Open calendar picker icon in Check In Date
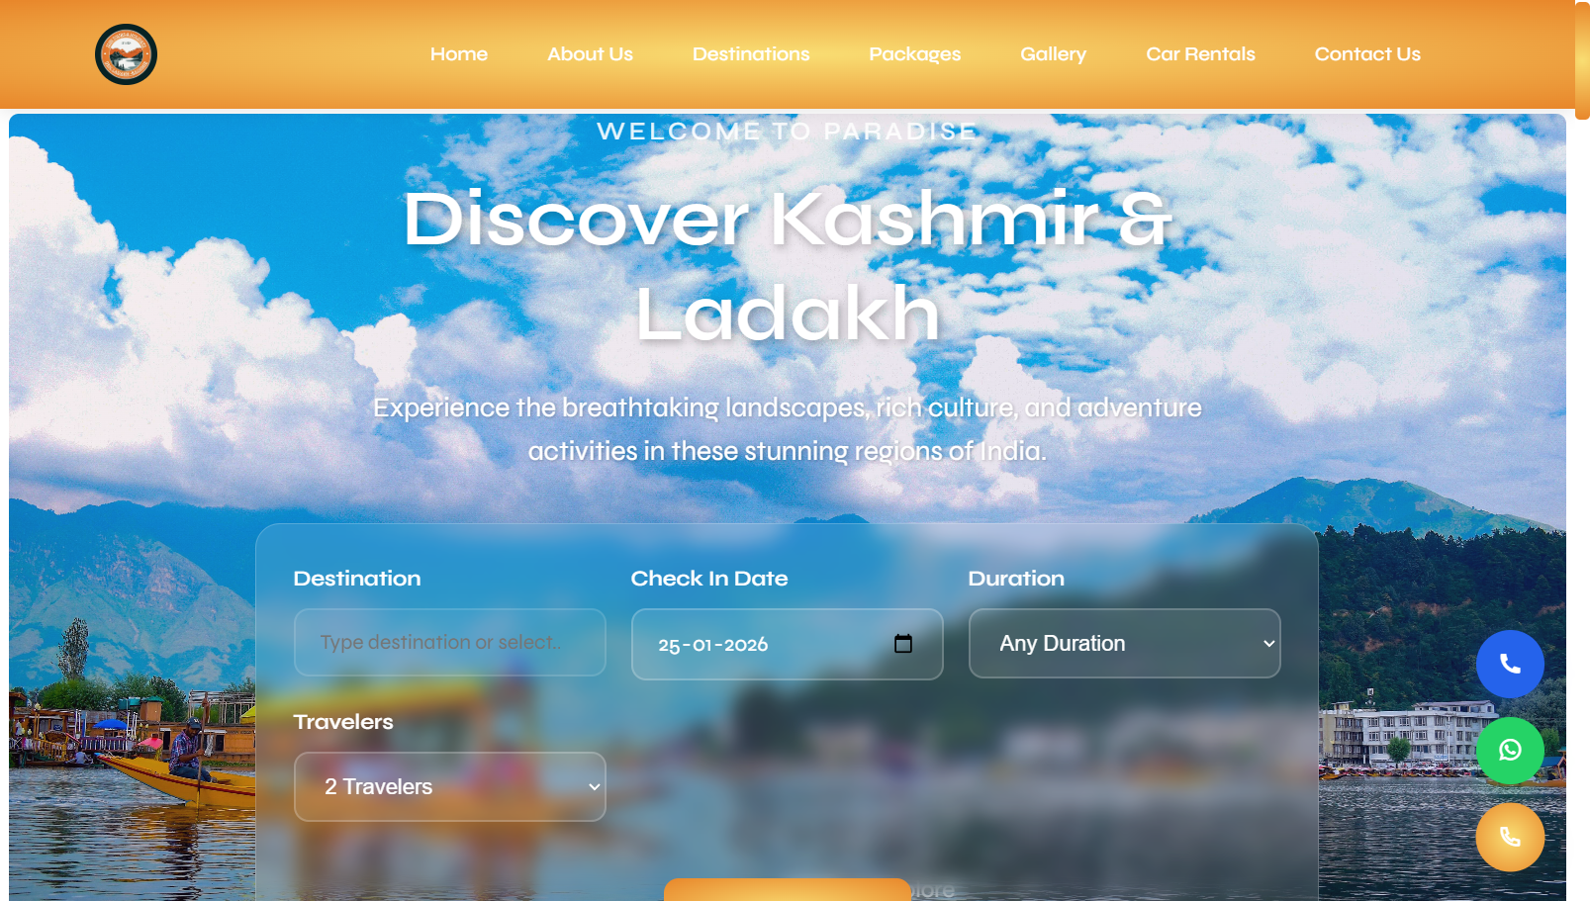Viewport: 1590px width, 901px height. 903,644
